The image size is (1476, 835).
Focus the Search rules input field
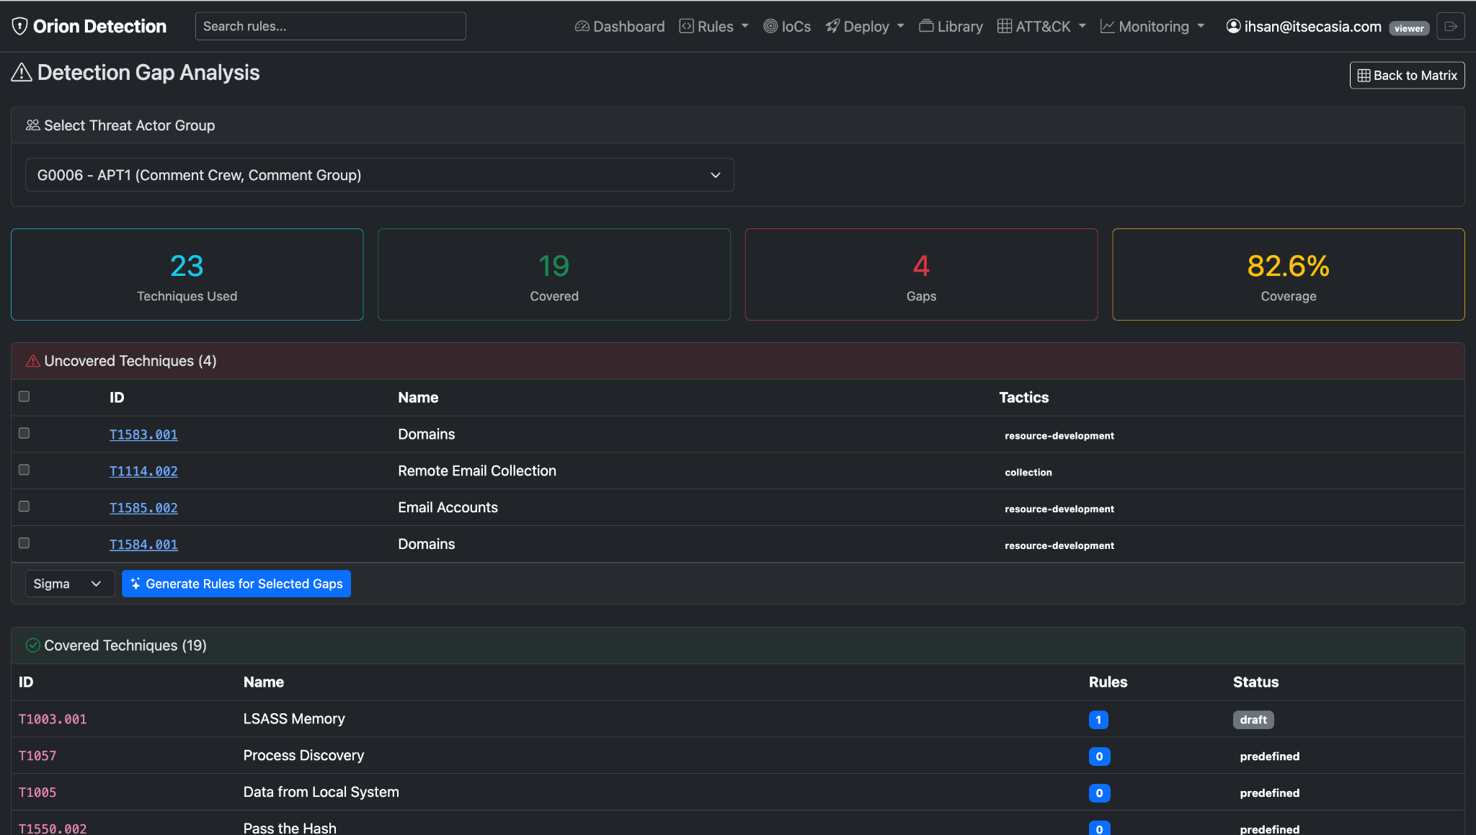pyautogui.click(x=331, y=27)
